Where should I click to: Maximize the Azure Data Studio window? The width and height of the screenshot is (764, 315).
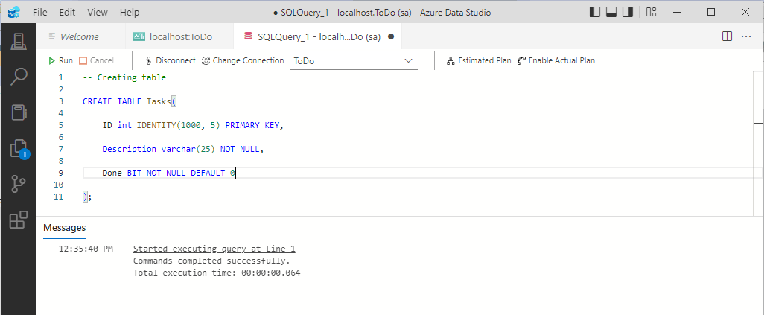click(711, 12)
